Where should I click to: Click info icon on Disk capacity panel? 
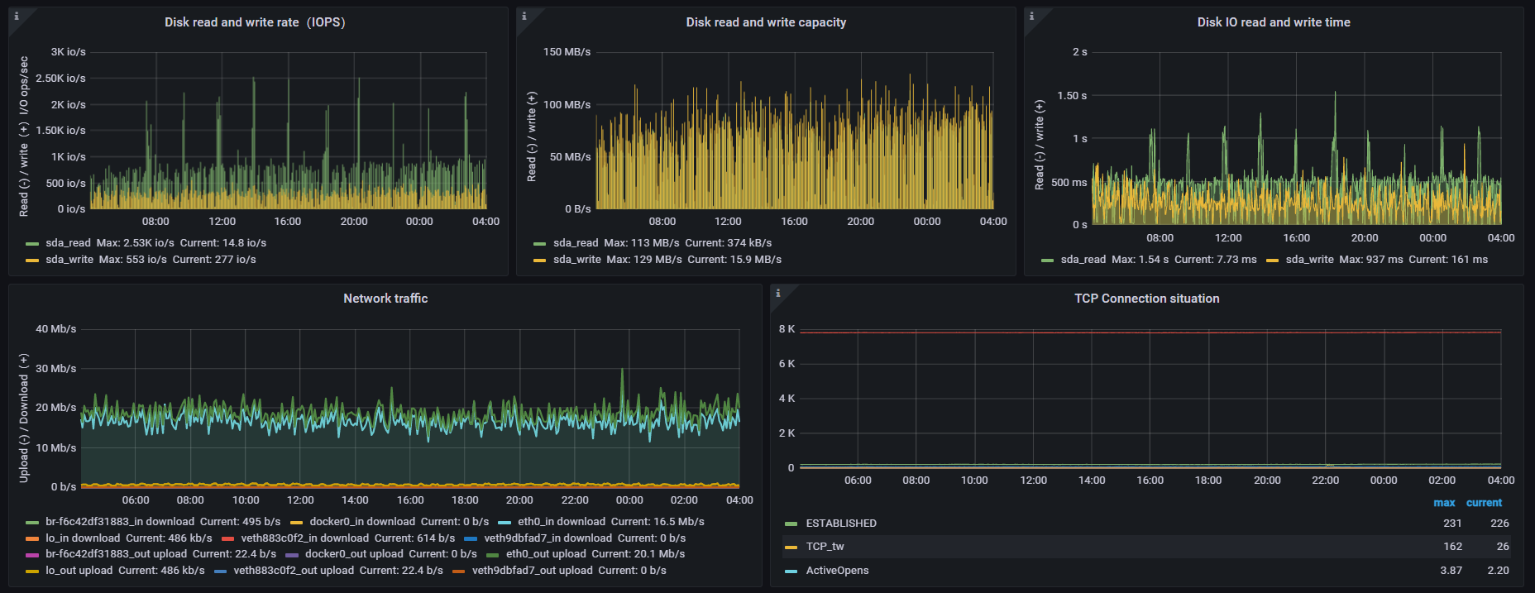pyautogui.click(x=524, y=16)
